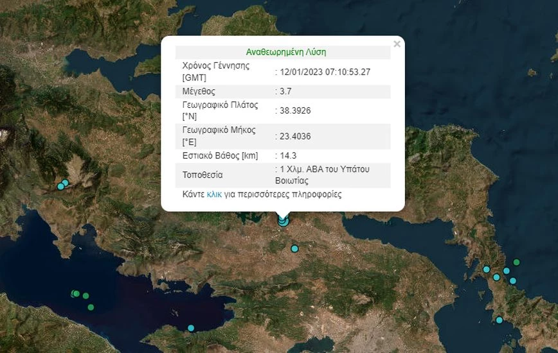Click the middle green marker in the western gulf
The width and height of the screenshot is (558, 353).
pyautogui.click(x=85, y=296)
